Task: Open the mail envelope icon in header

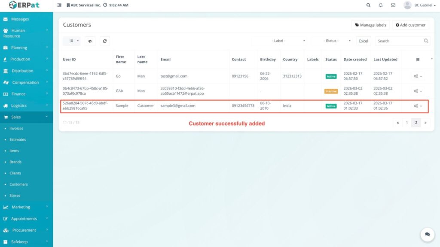Action: 393,5
